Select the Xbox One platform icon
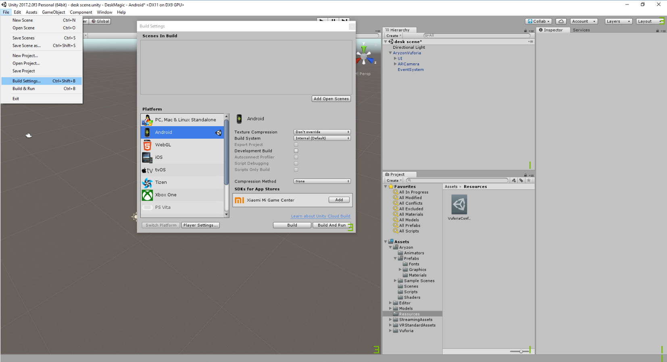The width and height of the screenshot is (667, 362). point(147,195)
